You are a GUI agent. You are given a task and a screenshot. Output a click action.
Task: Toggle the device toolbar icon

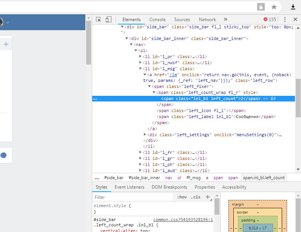[x=108, y=19]
